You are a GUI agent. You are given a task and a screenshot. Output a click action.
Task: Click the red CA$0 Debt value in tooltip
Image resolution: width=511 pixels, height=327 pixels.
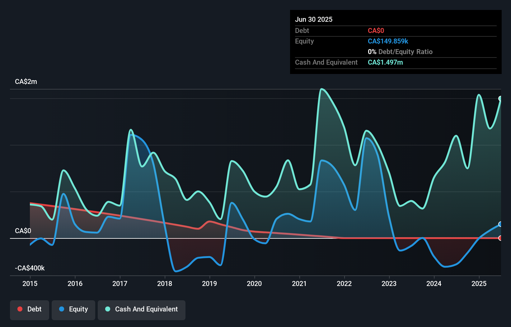[376, 30]
